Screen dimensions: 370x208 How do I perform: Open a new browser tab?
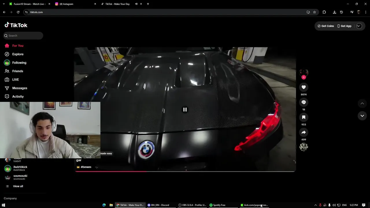click(x=148, y=4)
